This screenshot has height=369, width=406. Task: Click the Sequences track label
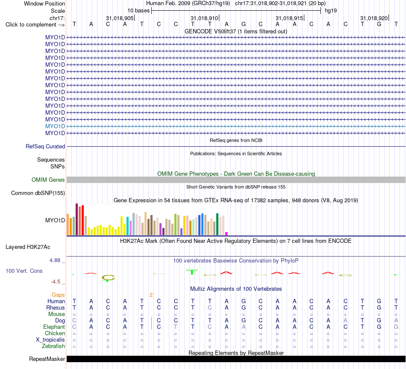51,159
